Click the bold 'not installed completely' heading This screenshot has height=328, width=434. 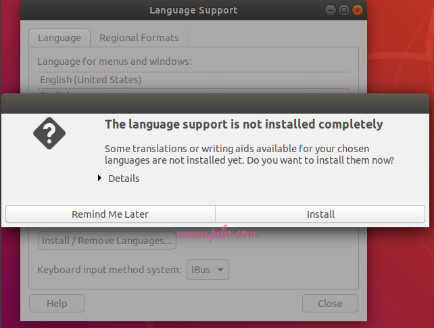(243, 124)
